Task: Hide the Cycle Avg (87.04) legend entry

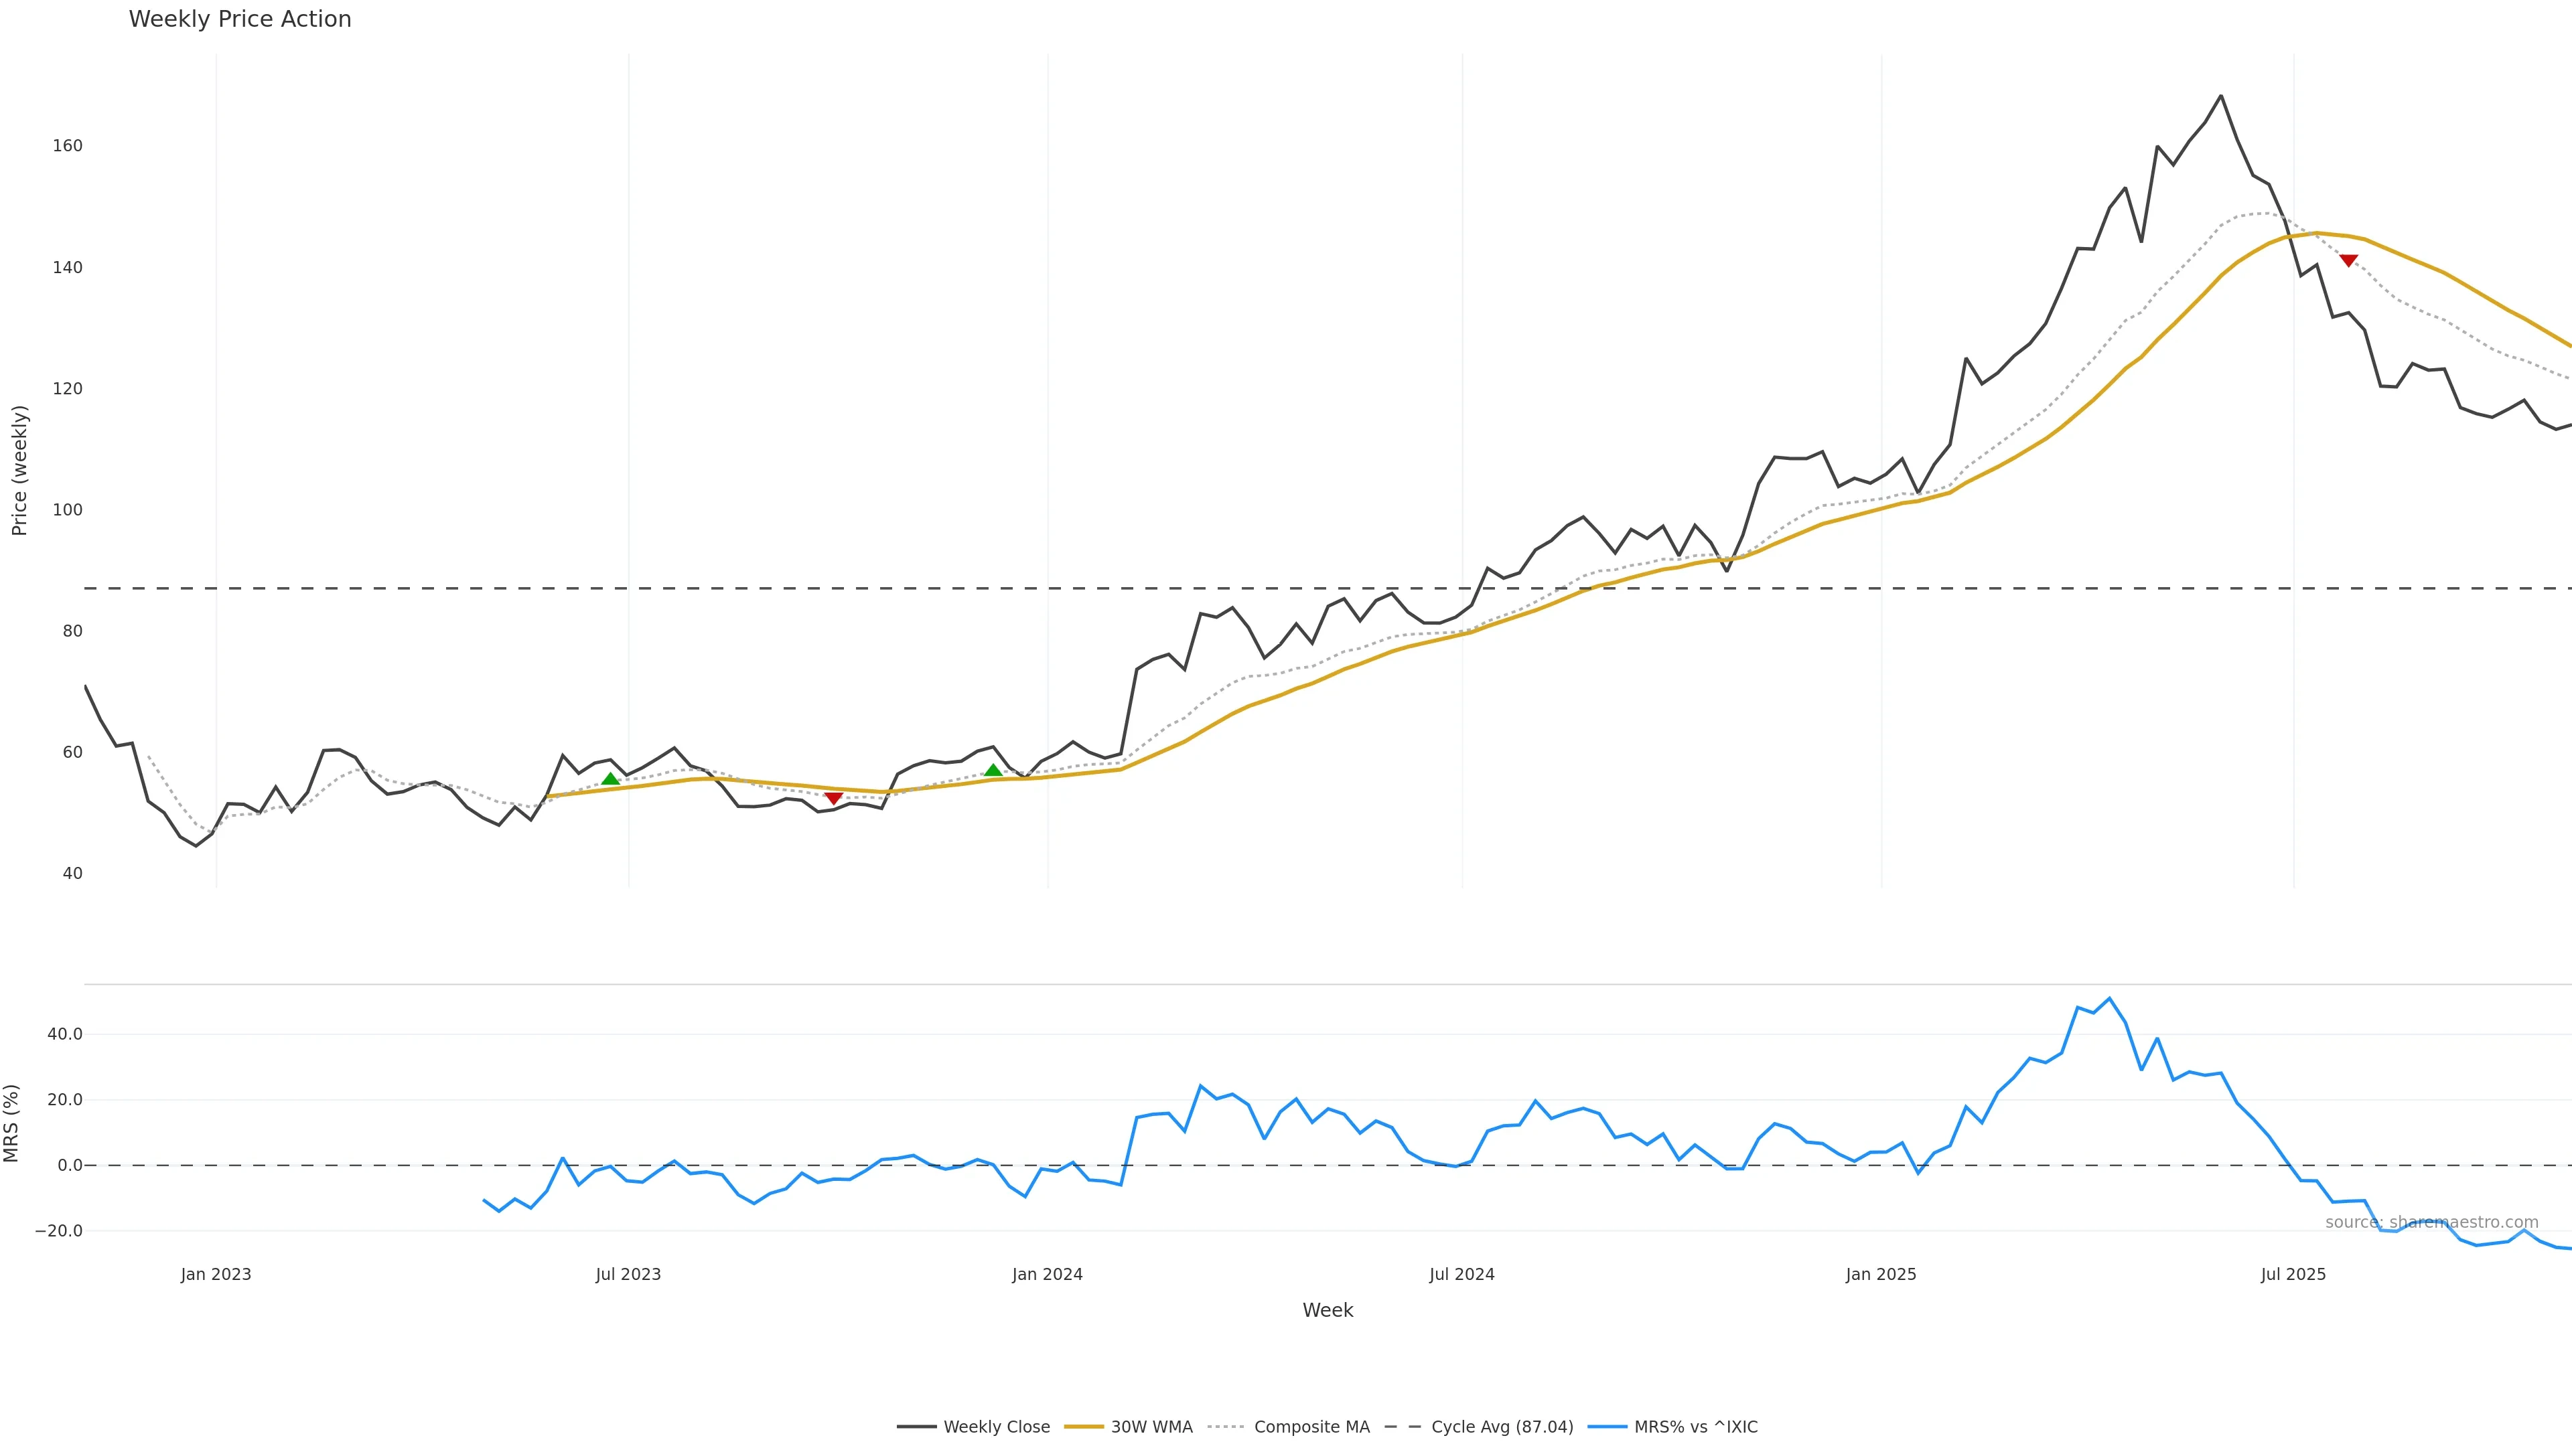Action: point(1479,1427)
